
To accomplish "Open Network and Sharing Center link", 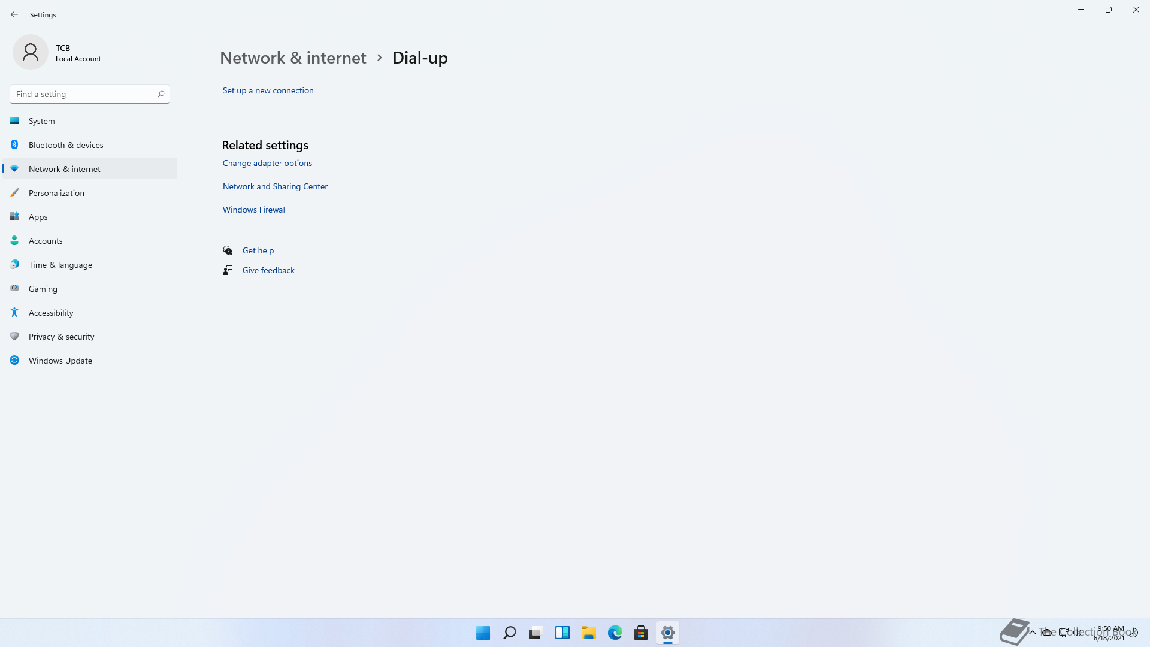I will (275, 186).
